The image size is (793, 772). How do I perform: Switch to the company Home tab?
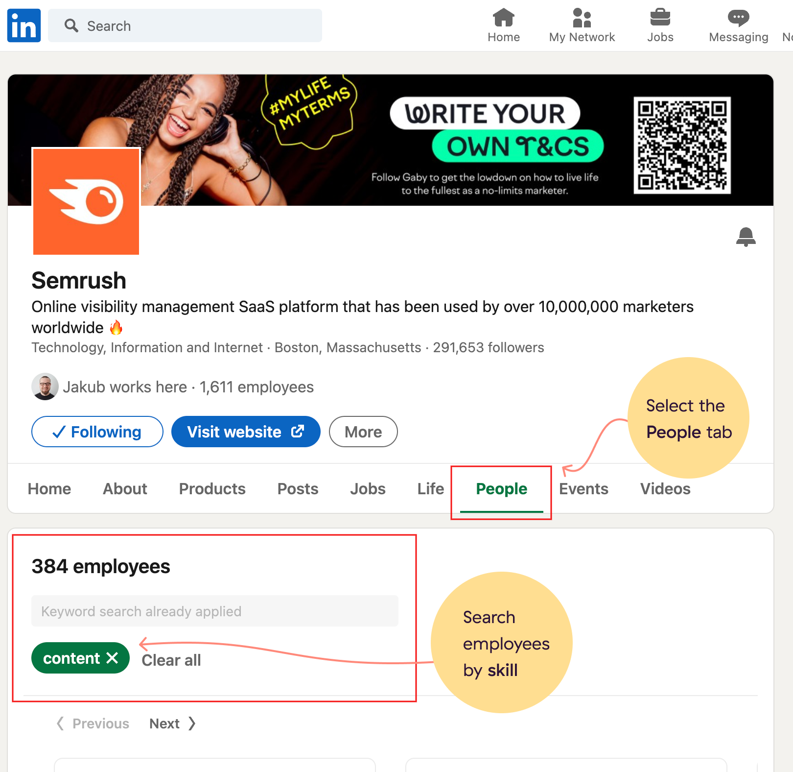[x=49, y=489]
